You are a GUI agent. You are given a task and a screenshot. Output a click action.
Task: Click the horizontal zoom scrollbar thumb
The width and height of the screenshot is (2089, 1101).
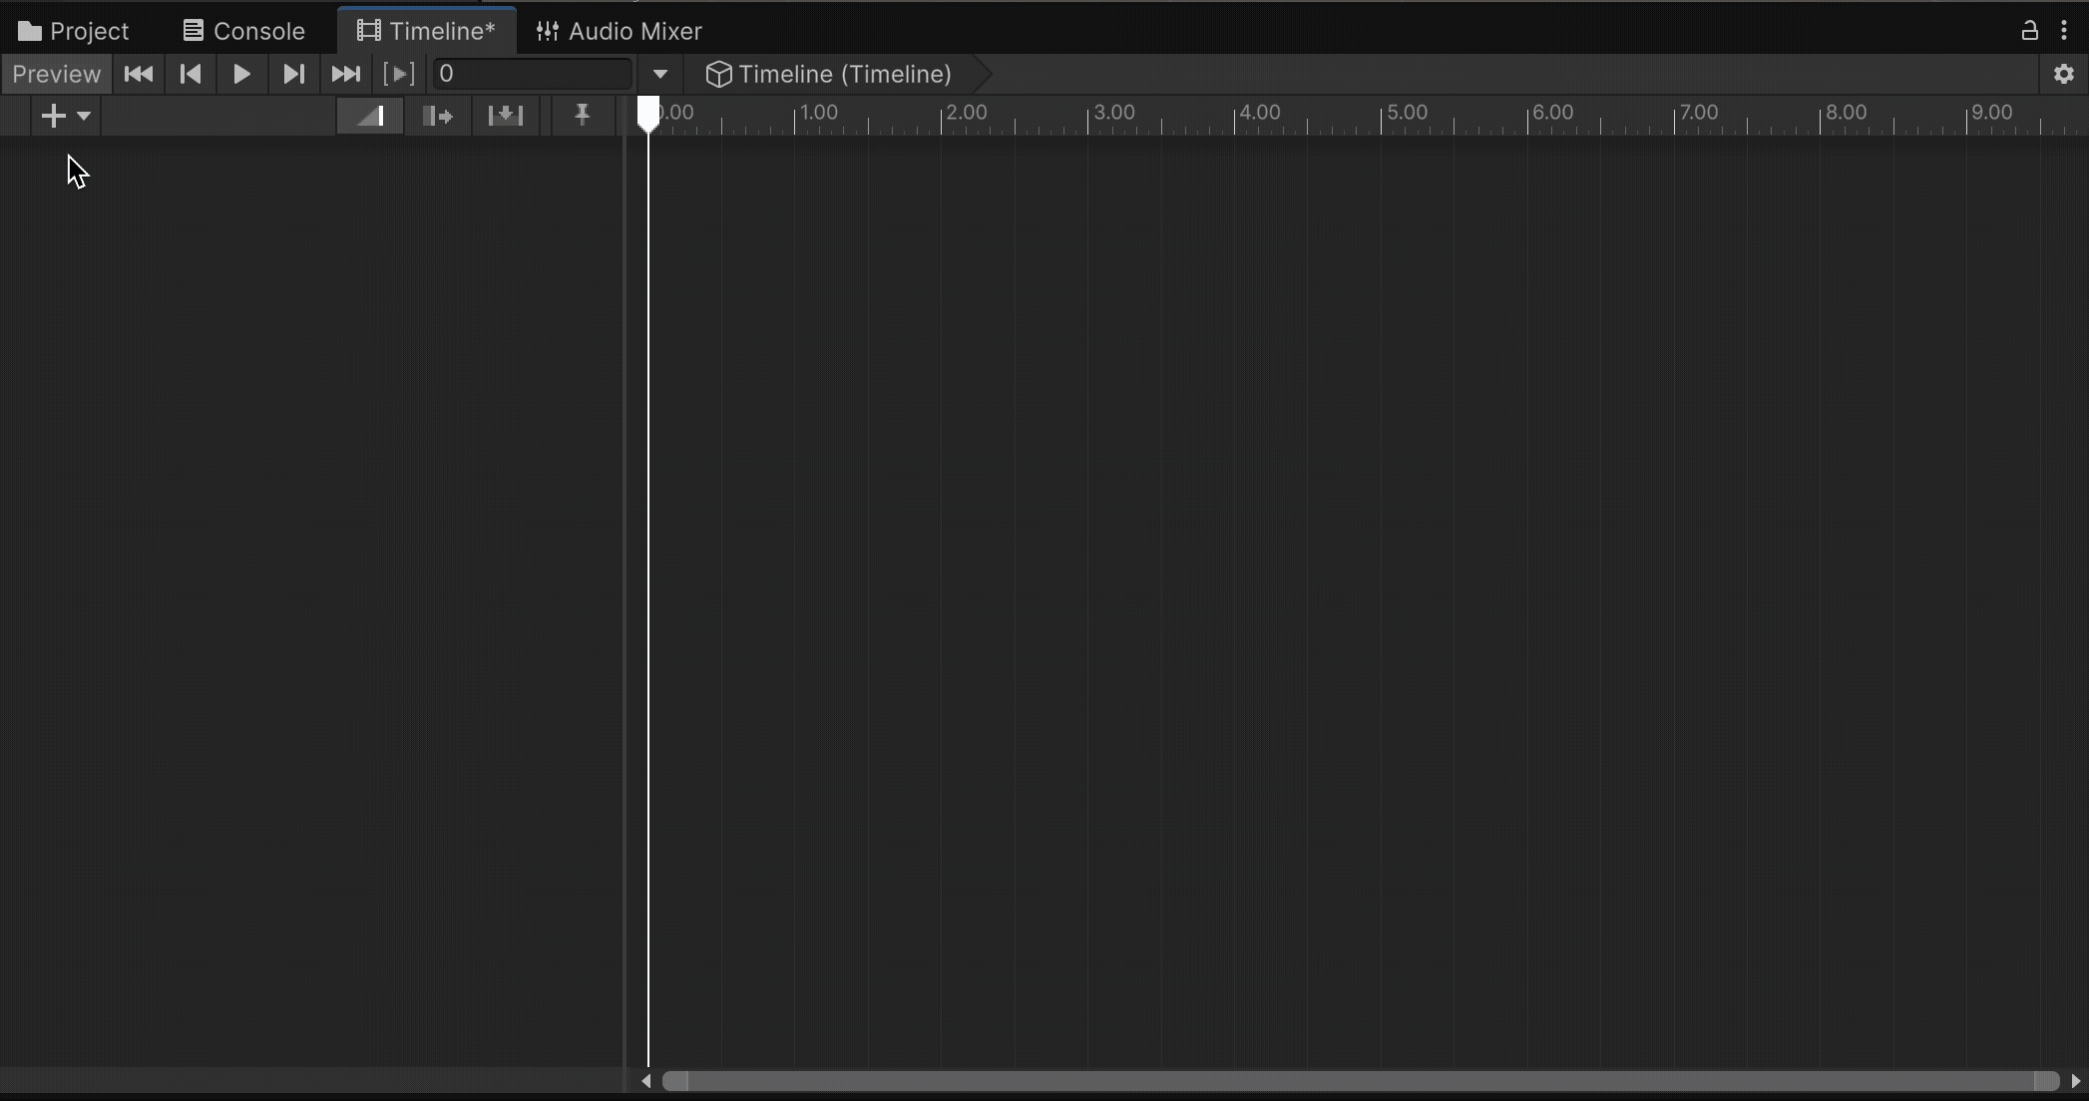[1361, 1081]
